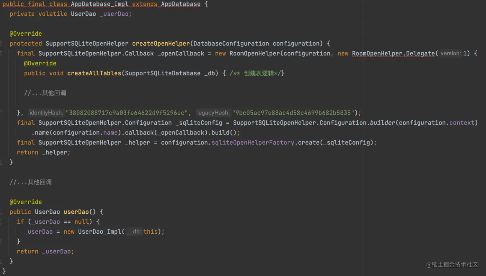Click the purple name field in configuration.name
Screen dimensions: 486x276
pyautogui.click(x=110, y=133)
